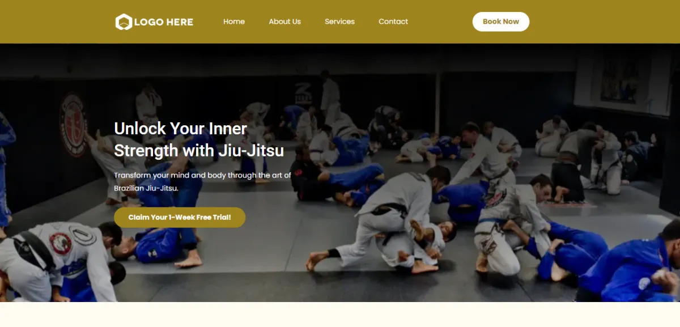680x327 pixels.
Task: Click the cream section below the hero image
Action: [340, 315]
